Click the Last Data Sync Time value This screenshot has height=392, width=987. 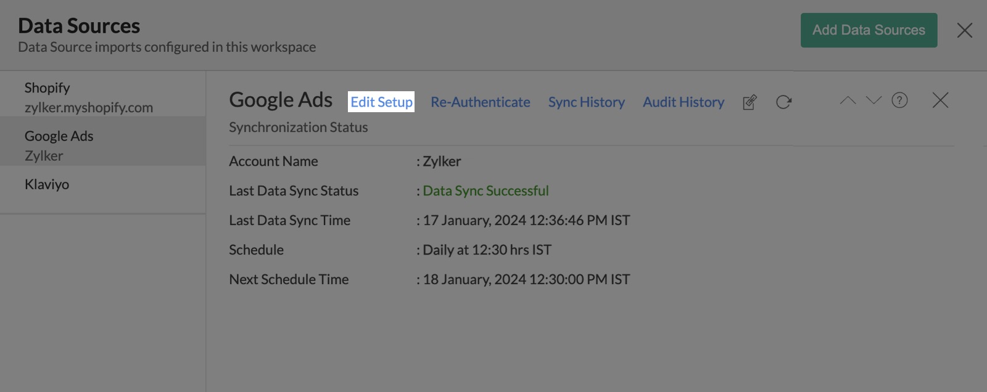526,221
